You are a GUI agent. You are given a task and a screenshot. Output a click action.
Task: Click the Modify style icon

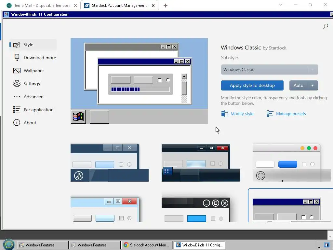[224, 114]
